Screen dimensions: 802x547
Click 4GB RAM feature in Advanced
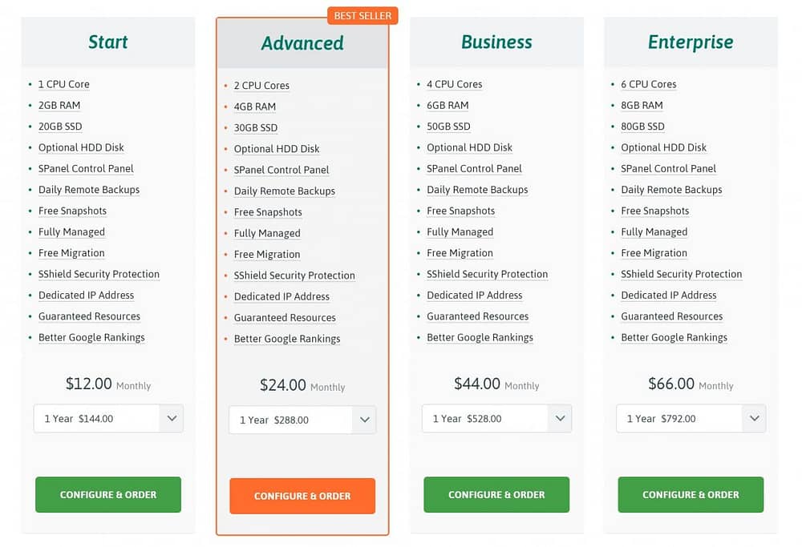tap(255, 107)
